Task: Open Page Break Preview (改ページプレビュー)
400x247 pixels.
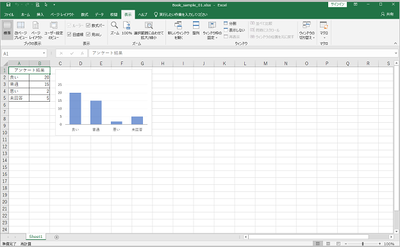Action: (21, 30)
